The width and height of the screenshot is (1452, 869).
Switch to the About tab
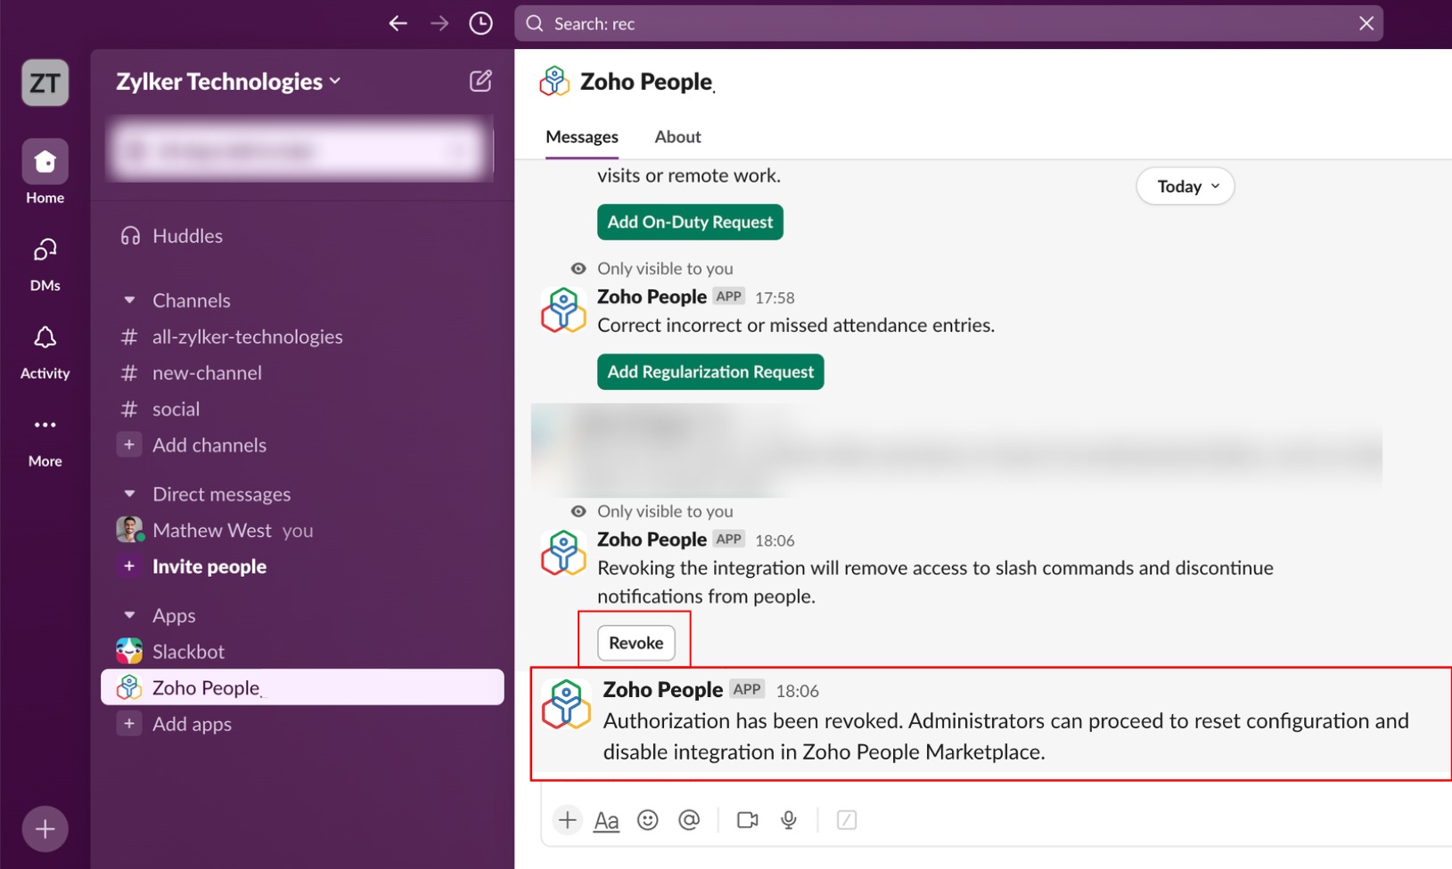(677, 137)
